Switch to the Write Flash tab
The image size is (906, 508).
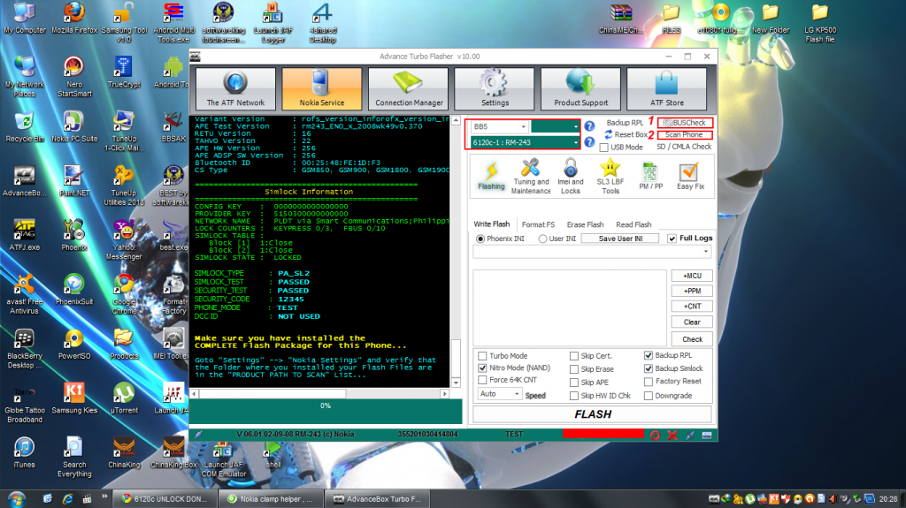click(492, 224)
